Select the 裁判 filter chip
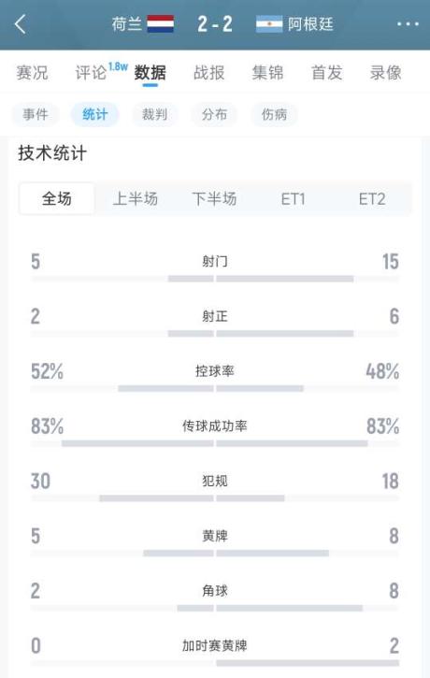Screen dimensions: 430x678 (x=155, y=115)
